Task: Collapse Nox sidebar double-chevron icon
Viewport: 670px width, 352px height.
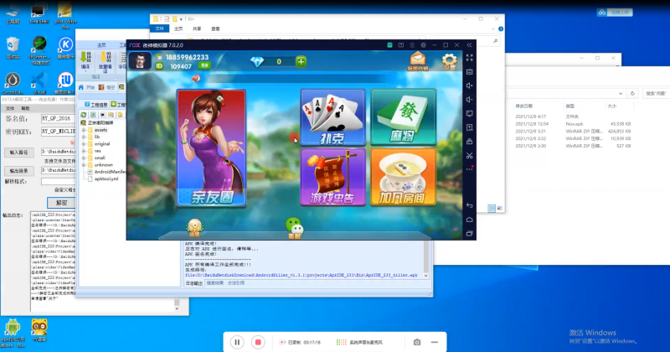Action: 469,45
